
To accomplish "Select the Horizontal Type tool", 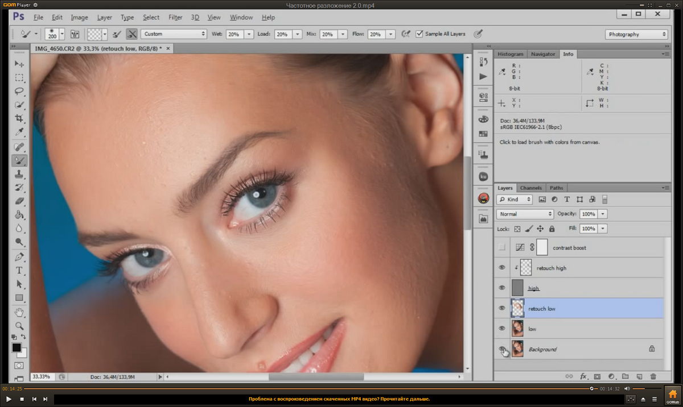I will [x=19, y=270].
